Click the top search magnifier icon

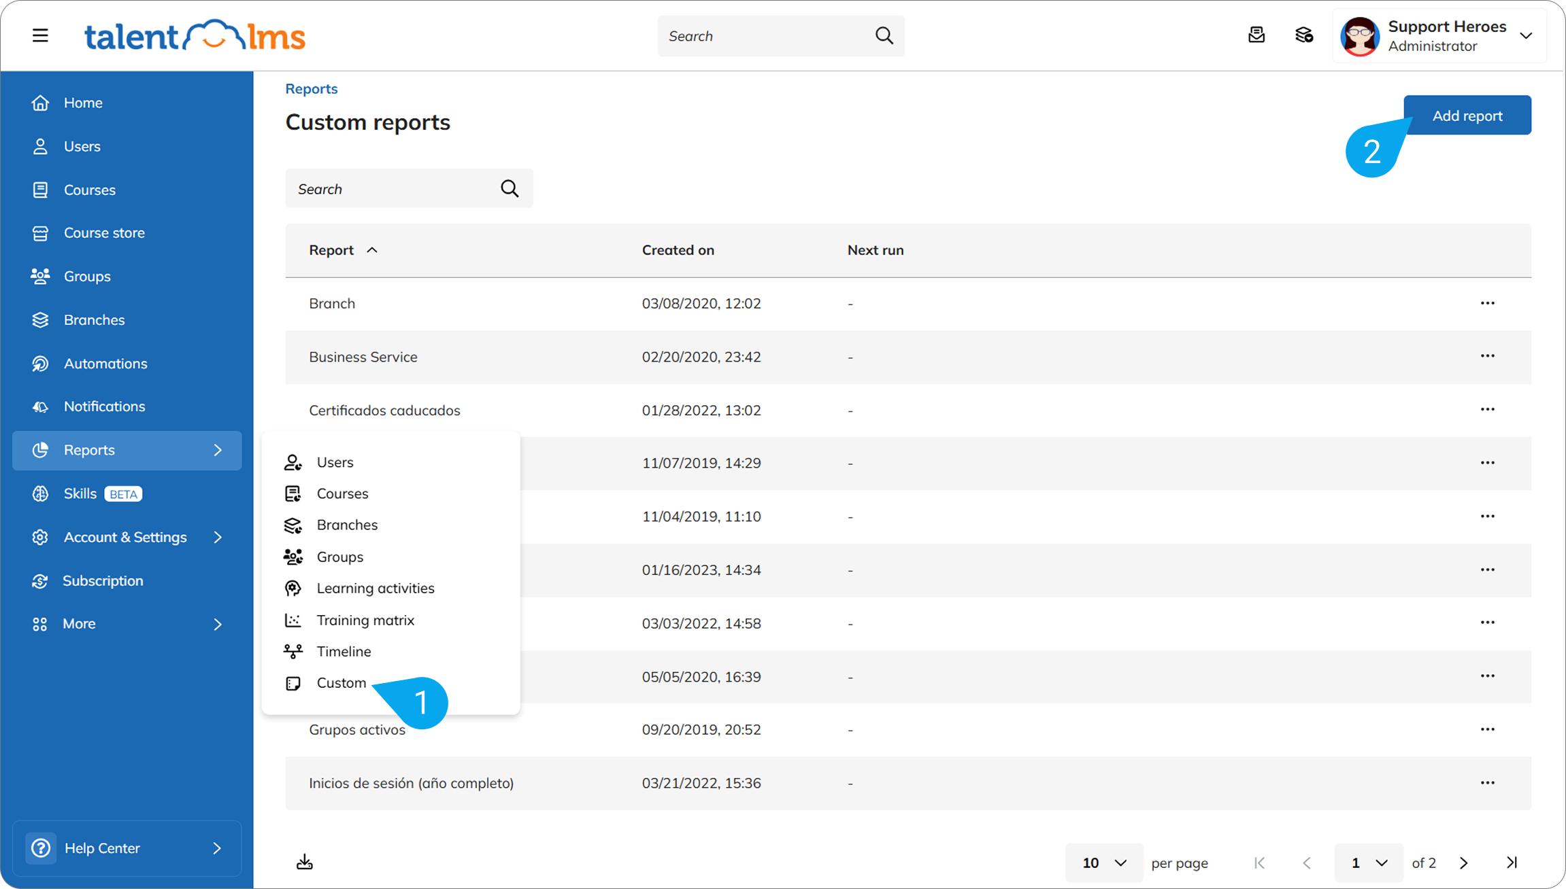(x=884, y=35)
